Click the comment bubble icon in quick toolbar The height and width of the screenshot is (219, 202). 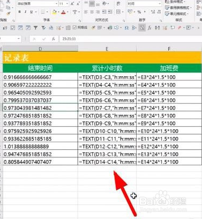pyautogui.click(x=173, y=28)
